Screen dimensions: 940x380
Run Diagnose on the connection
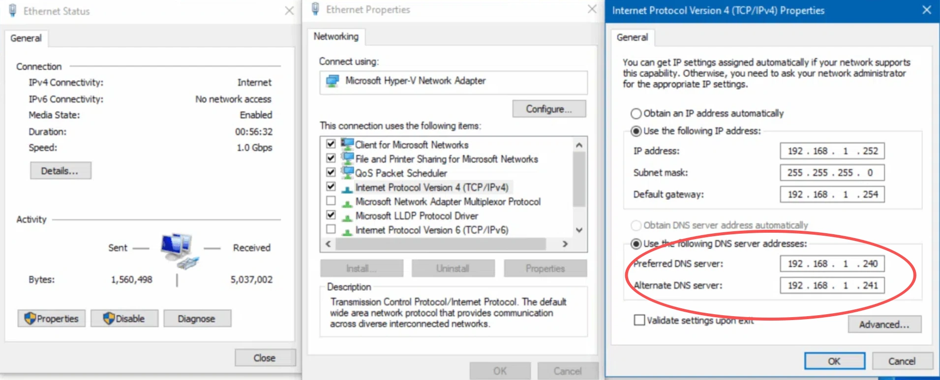point(197,319)
